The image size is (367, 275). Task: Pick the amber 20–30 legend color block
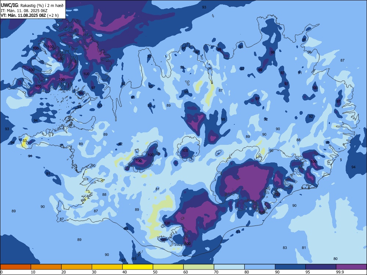point(77,267)
